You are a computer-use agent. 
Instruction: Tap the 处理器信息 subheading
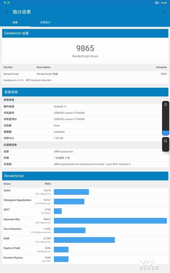coord(10,145)
